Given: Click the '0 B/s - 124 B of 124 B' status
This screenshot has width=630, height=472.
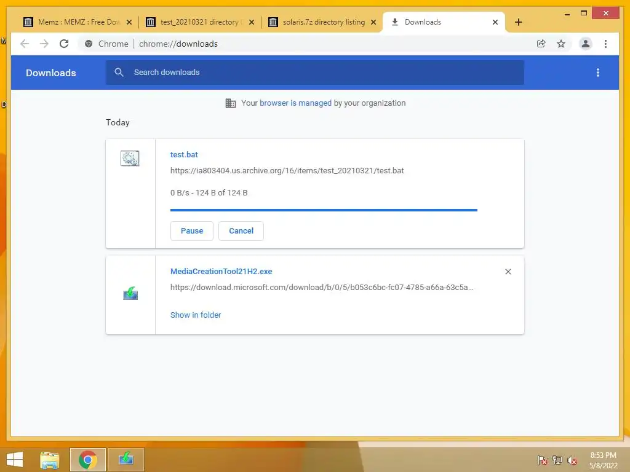Looking at the screenshot, I should tap(209, 192).
